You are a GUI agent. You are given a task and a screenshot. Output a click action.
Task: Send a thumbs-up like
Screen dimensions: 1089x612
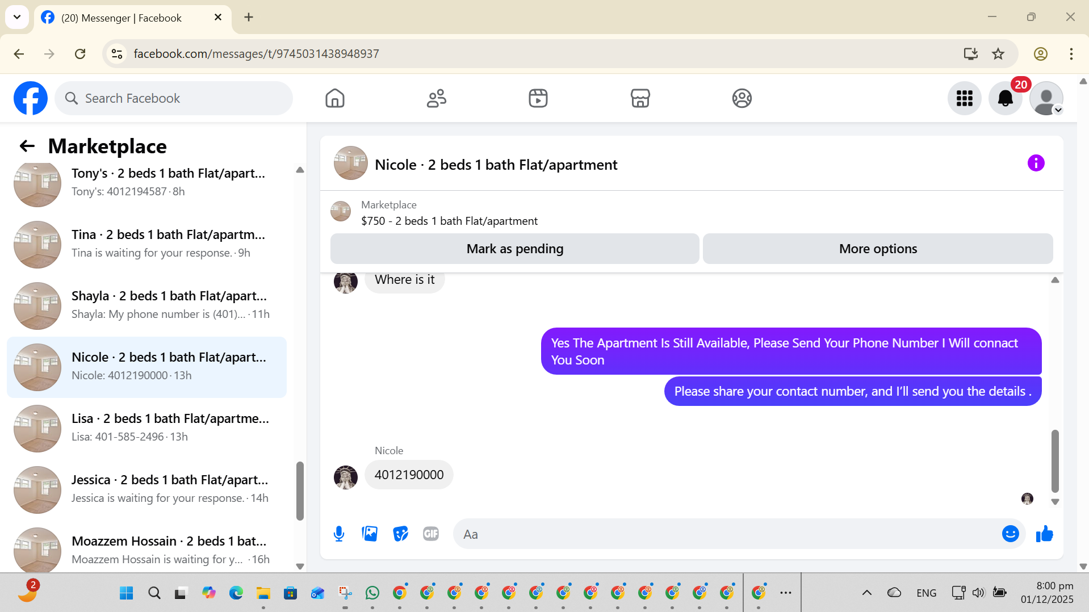1044,534
